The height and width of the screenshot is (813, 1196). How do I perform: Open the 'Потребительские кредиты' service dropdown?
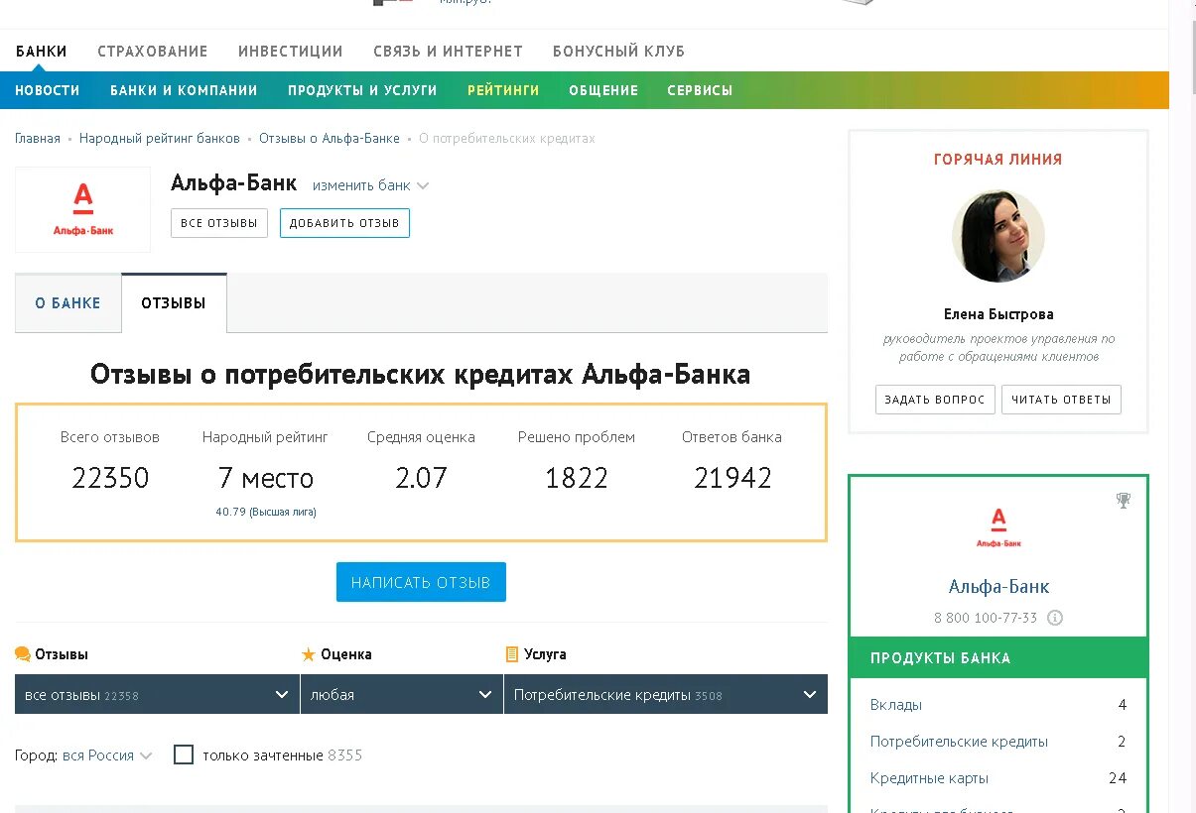click(666, 694)
